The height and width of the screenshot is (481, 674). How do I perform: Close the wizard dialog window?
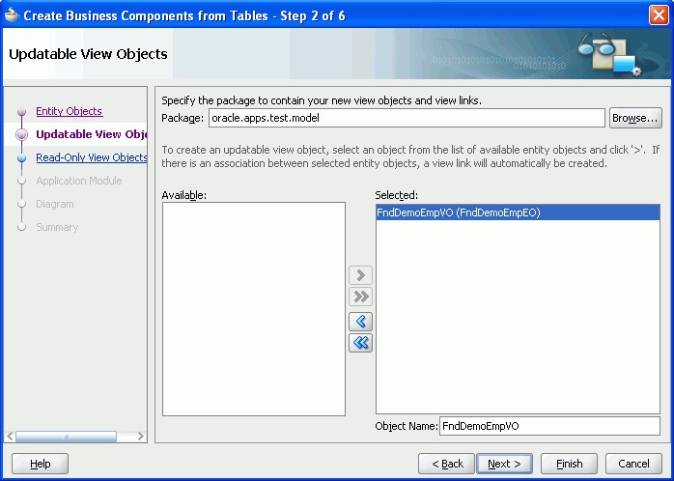tap(659, 15)
